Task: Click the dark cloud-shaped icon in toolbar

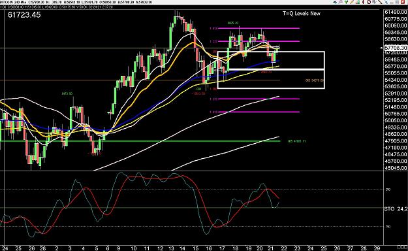Action: pos(335,2)
